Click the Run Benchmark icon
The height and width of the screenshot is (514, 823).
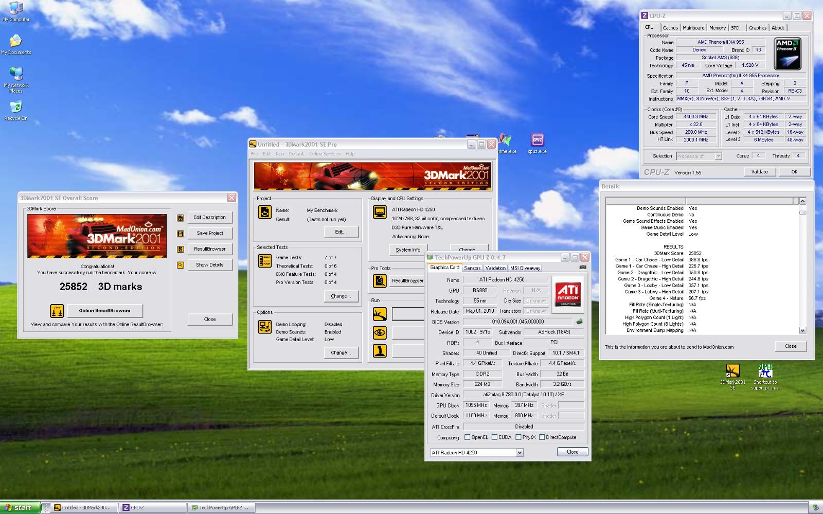(380, 314)
